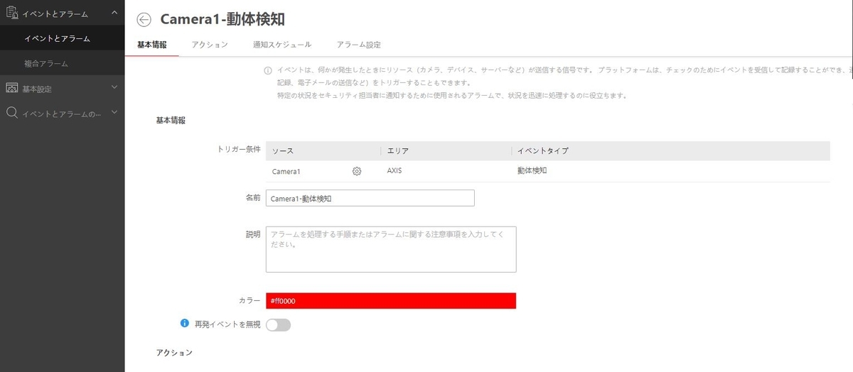Image resolution: width=853 pixels, height=372 pixels.
Task: Open the red #ff0000 color picker
Action: pyautogui.click(x=391, y=301)
